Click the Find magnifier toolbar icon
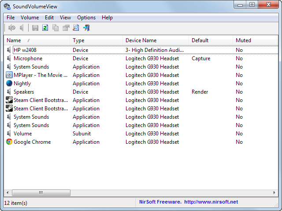 coord(76,28)
